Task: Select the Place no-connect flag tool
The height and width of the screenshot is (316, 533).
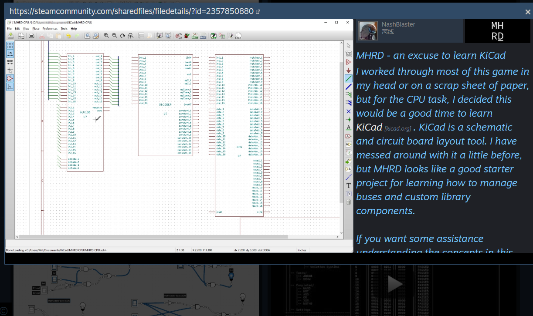Action: coord(348,111)
